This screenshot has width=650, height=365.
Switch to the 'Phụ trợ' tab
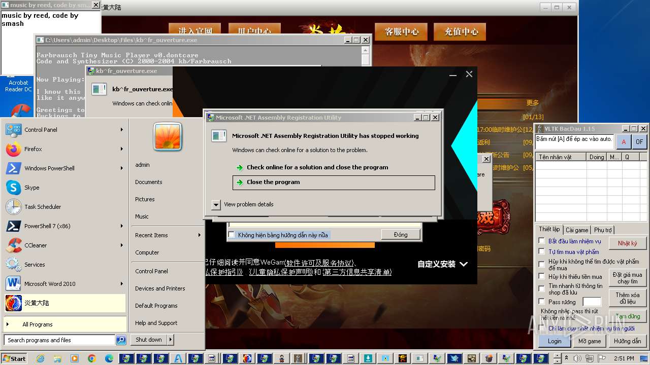[x=603, y=230]
